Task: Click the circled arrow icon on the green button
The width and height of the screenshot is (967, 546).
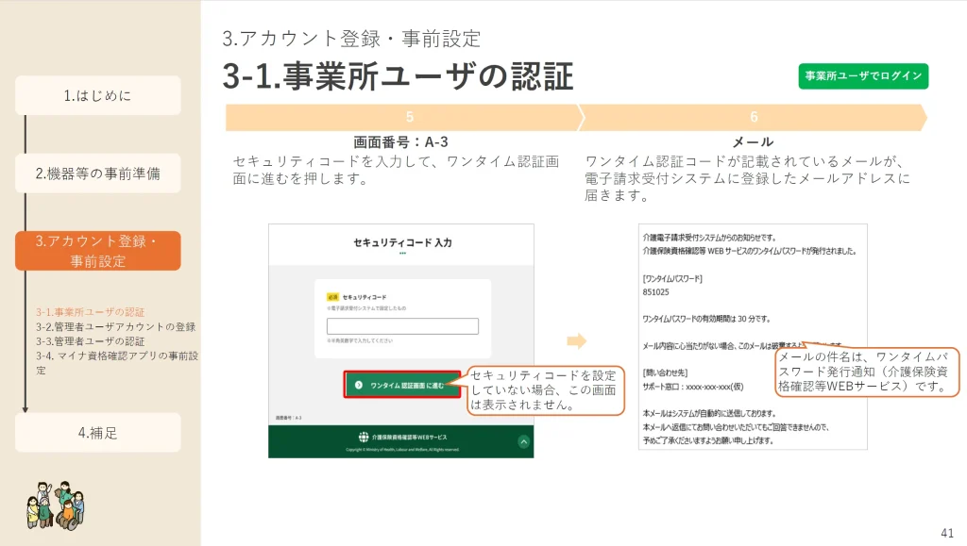Action: 358,385
